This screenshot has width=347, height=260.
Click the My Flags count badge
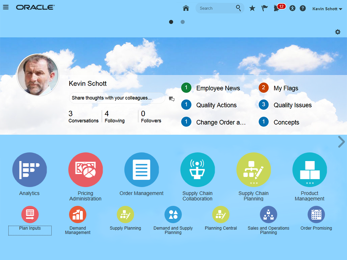click(264, 87)
